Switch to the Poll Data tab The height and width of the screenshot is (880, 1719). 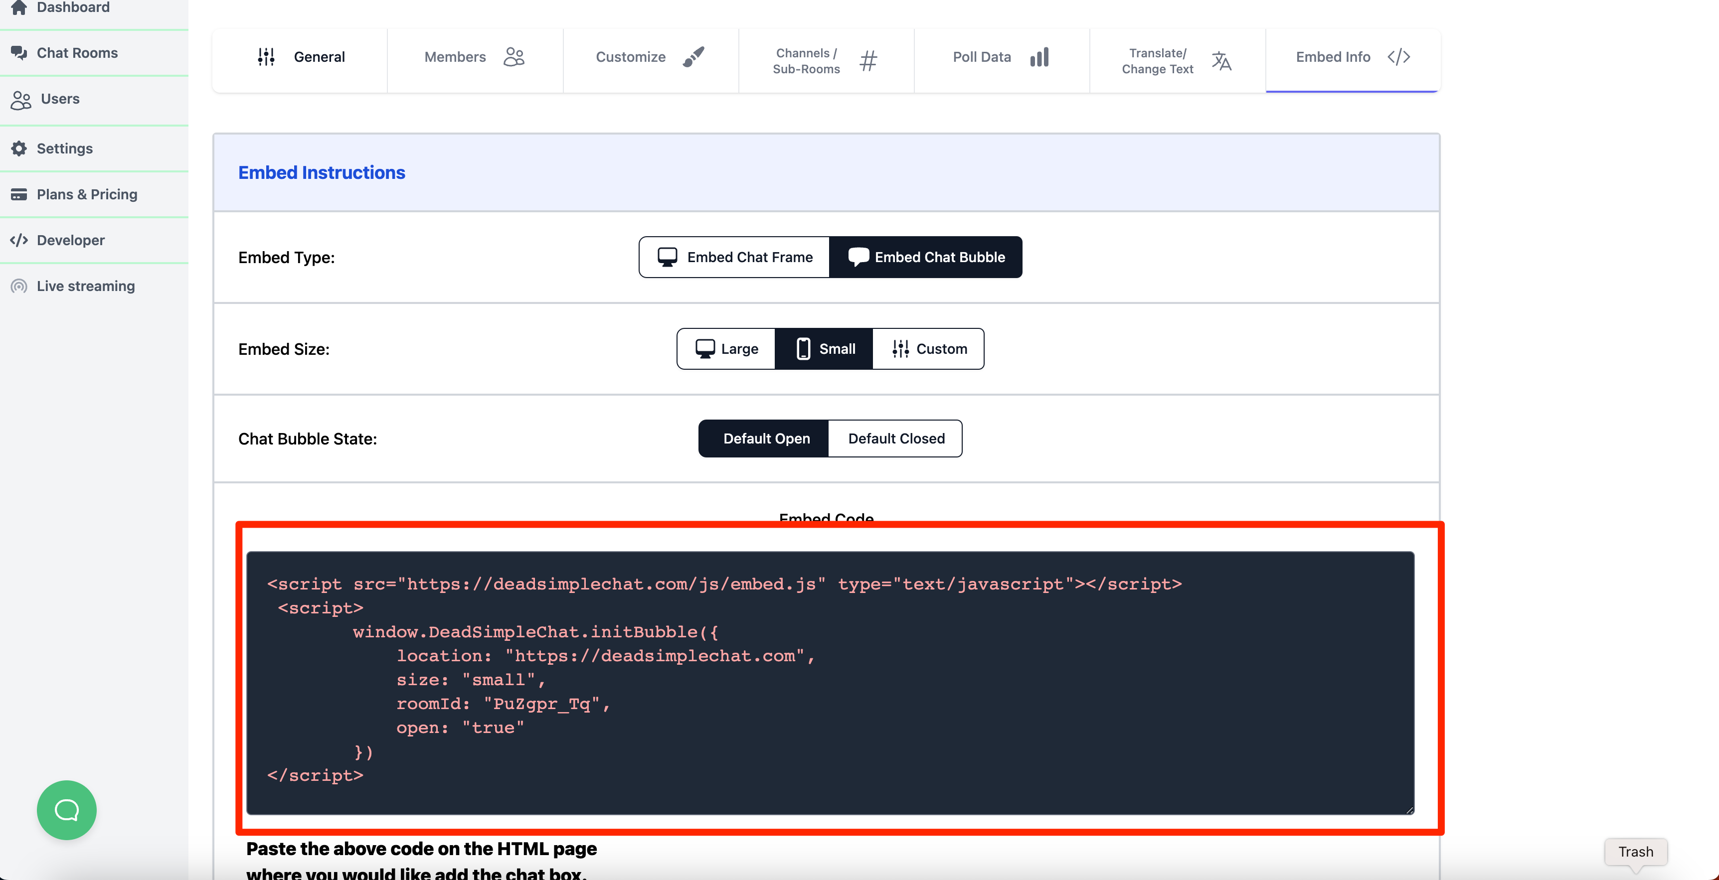coord(1002,60)
